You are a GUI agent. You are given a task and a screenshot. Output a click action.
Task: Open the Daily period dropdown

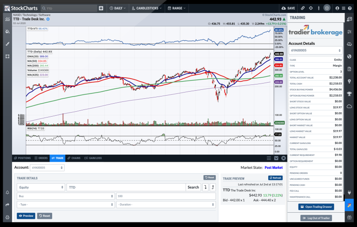(117, 8)
